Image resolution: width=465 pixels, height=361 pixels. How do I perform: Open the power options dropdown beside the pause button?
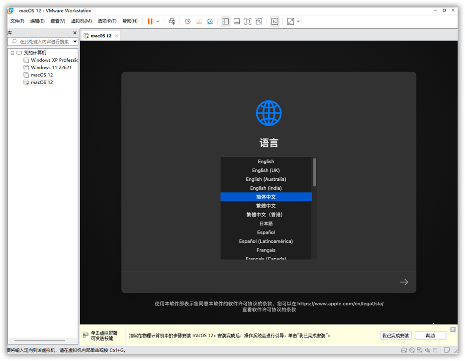coord(158,21)
